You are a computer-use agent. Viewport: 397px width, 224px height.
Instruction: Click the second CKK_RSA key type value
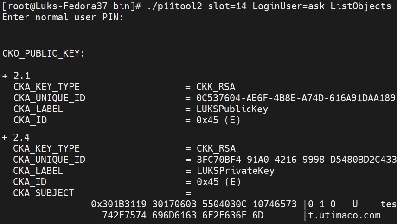pos(216,148)
